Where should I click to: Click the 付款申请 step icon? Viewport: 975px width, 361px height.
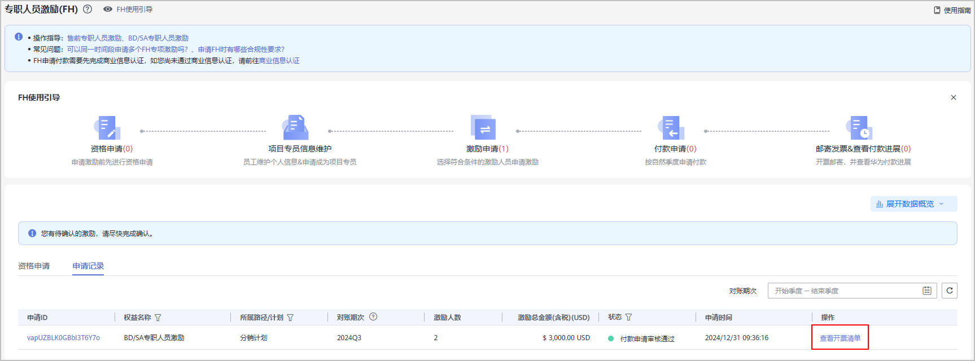[671, 128]
